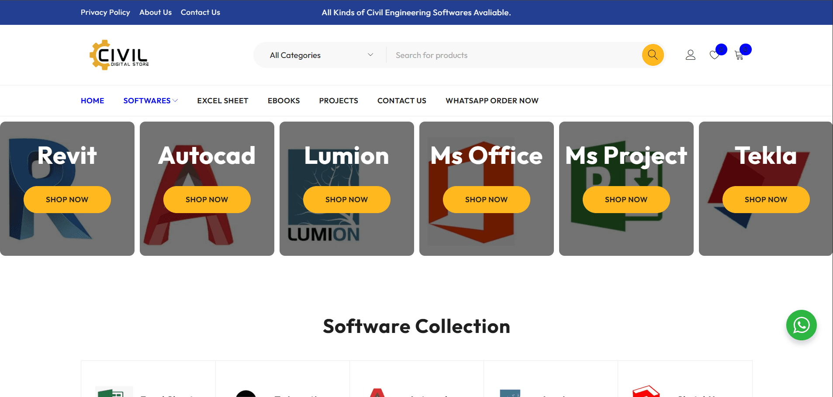Open the Softwares menu item
The width and height of the screenshot is (833, 397).
[x=147, y=101]
